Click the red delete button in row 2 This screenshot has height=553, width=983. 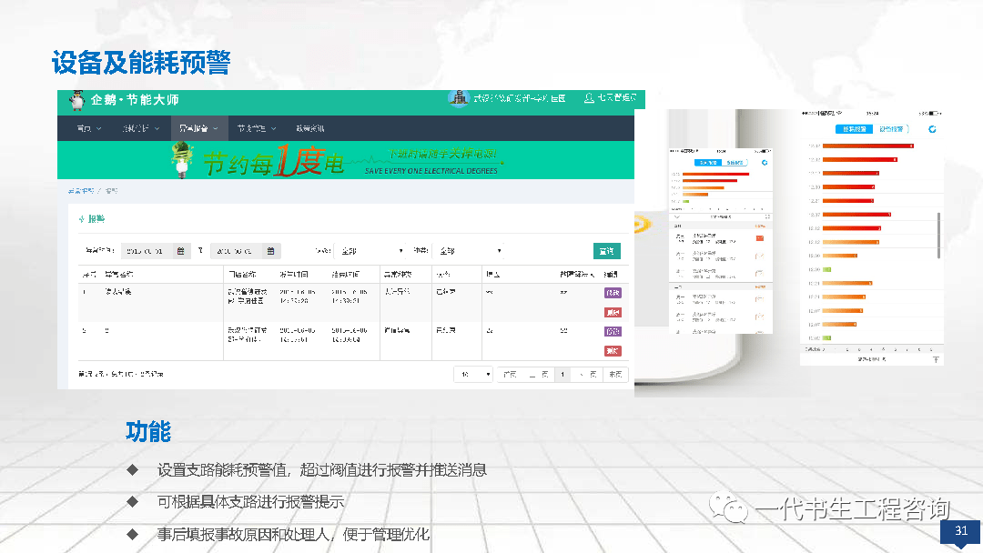coord(613,351)
